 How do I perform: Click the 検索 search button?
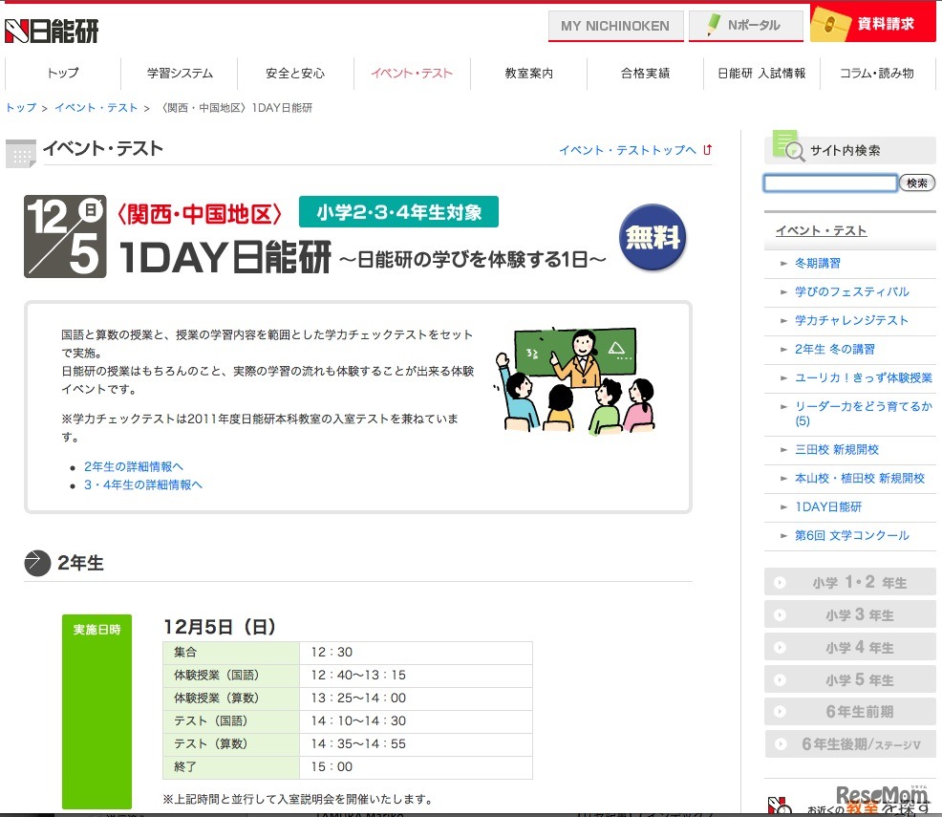tap(916, 183)
